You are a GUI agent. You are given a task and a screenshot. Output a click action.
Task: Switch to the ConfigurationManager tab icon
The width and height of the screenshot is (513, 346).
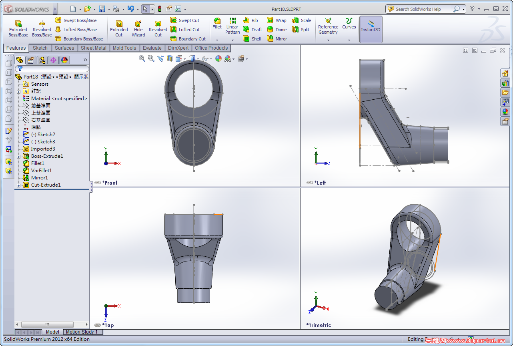42,60
